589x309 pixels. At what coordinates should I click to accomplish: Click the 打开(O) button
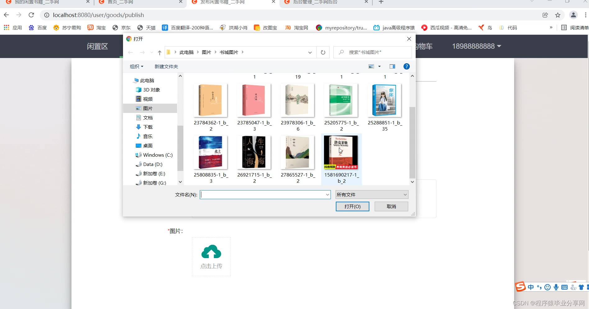352,206
